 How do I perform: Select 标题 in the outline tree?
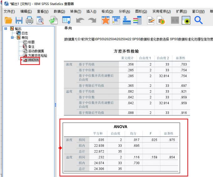coord(31,42)
